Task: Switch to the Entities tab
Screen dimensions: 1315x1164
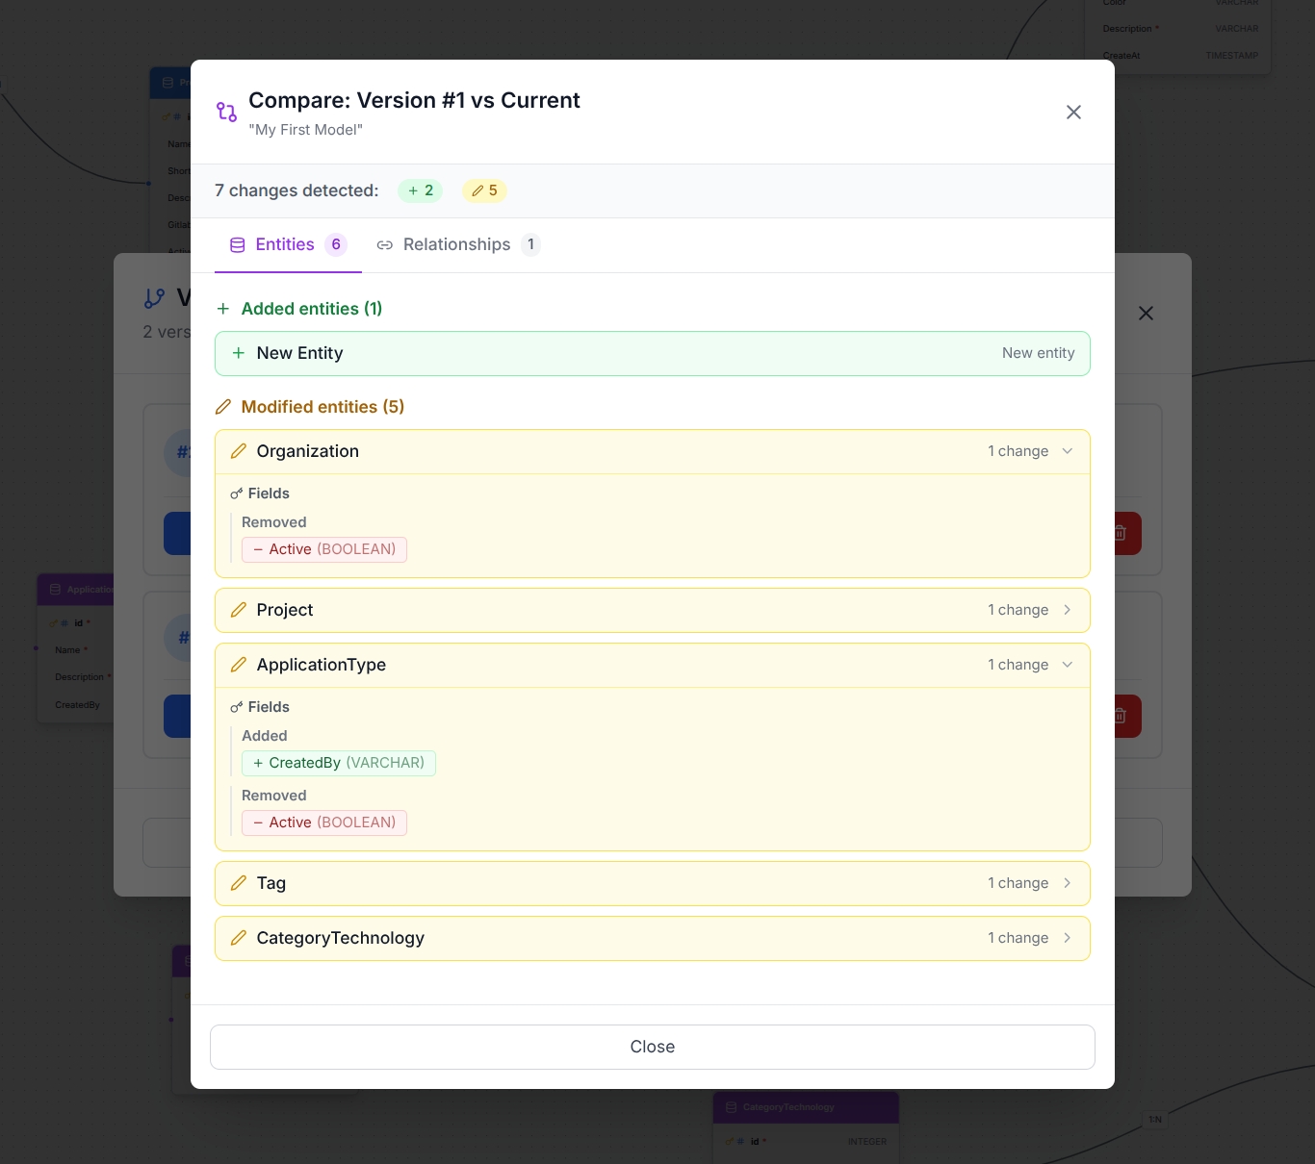Action: click(287, 245)
